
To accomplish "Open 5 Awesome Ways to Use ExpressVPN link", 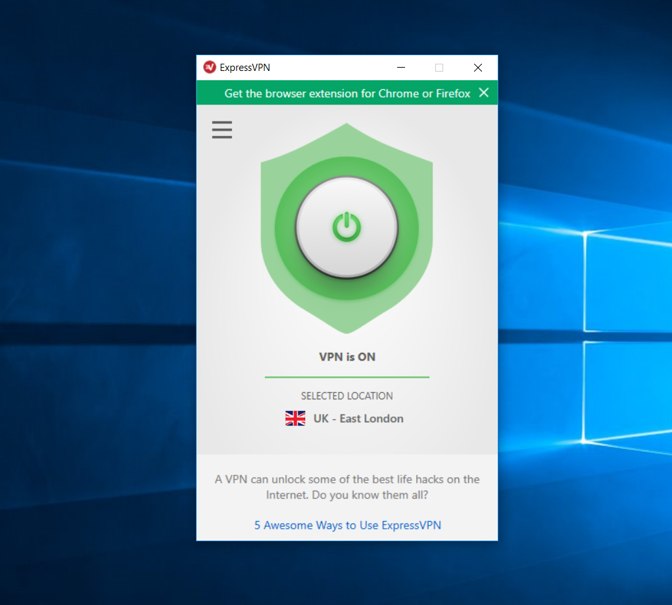I will click(348, 525).
